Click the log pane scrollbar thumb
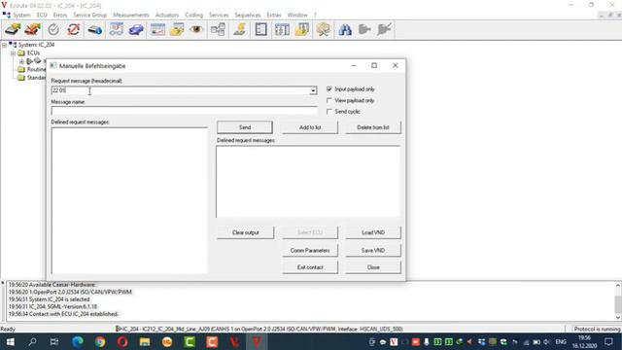The image size is (622, 350). [618, 304]
